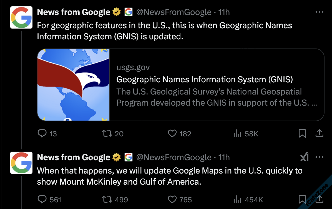Open more options for second tweet

pos(320,157)
